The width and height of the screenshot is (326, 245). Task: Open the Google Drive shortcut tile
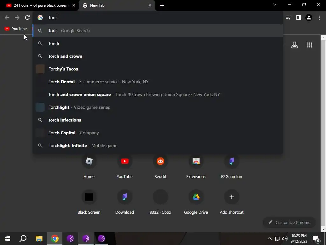[x=196, y=202]
